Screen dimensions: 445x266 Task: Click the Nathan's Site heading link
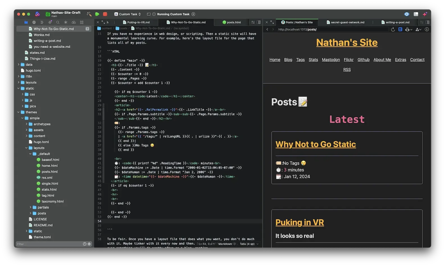point(347,43)
